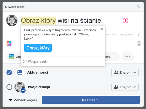
Task: Uncheck the Aktualności checkmark
Action: click(9, 72)
